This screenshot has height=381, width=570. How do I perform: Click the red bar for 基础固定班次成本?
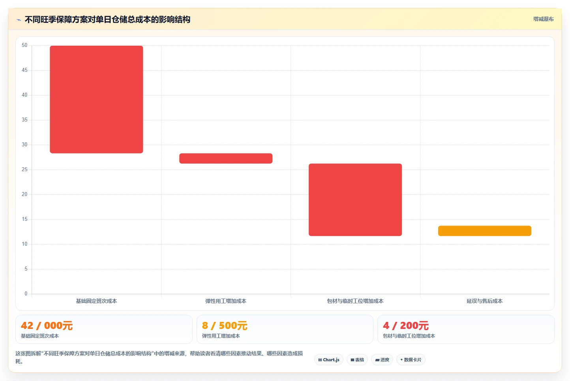point(96,99)
